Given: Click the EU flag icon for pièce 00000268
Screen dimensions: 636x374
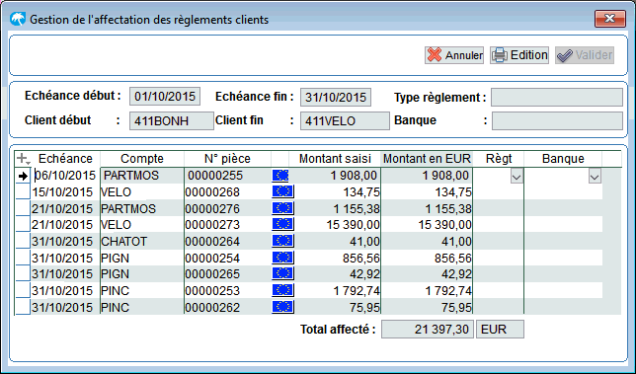Looking at the screenshot, I should 282,191.
